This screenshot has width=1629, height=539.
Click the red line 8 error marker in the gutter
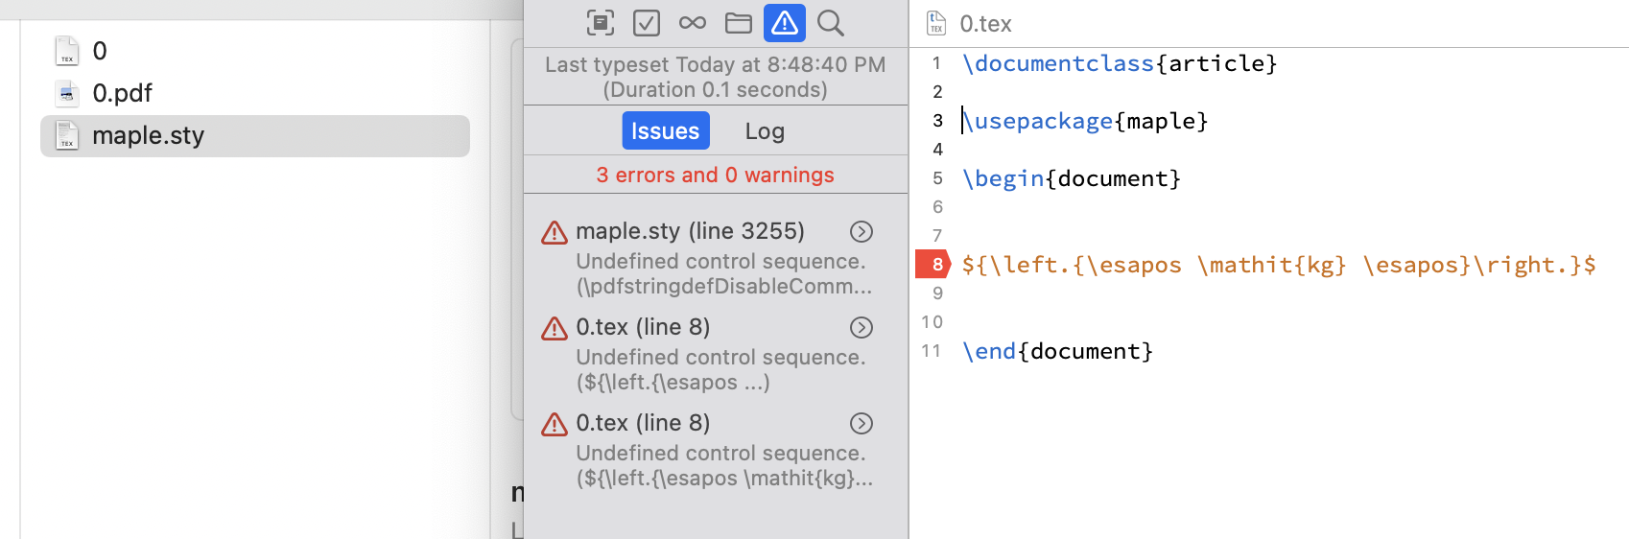coord(933,265)
